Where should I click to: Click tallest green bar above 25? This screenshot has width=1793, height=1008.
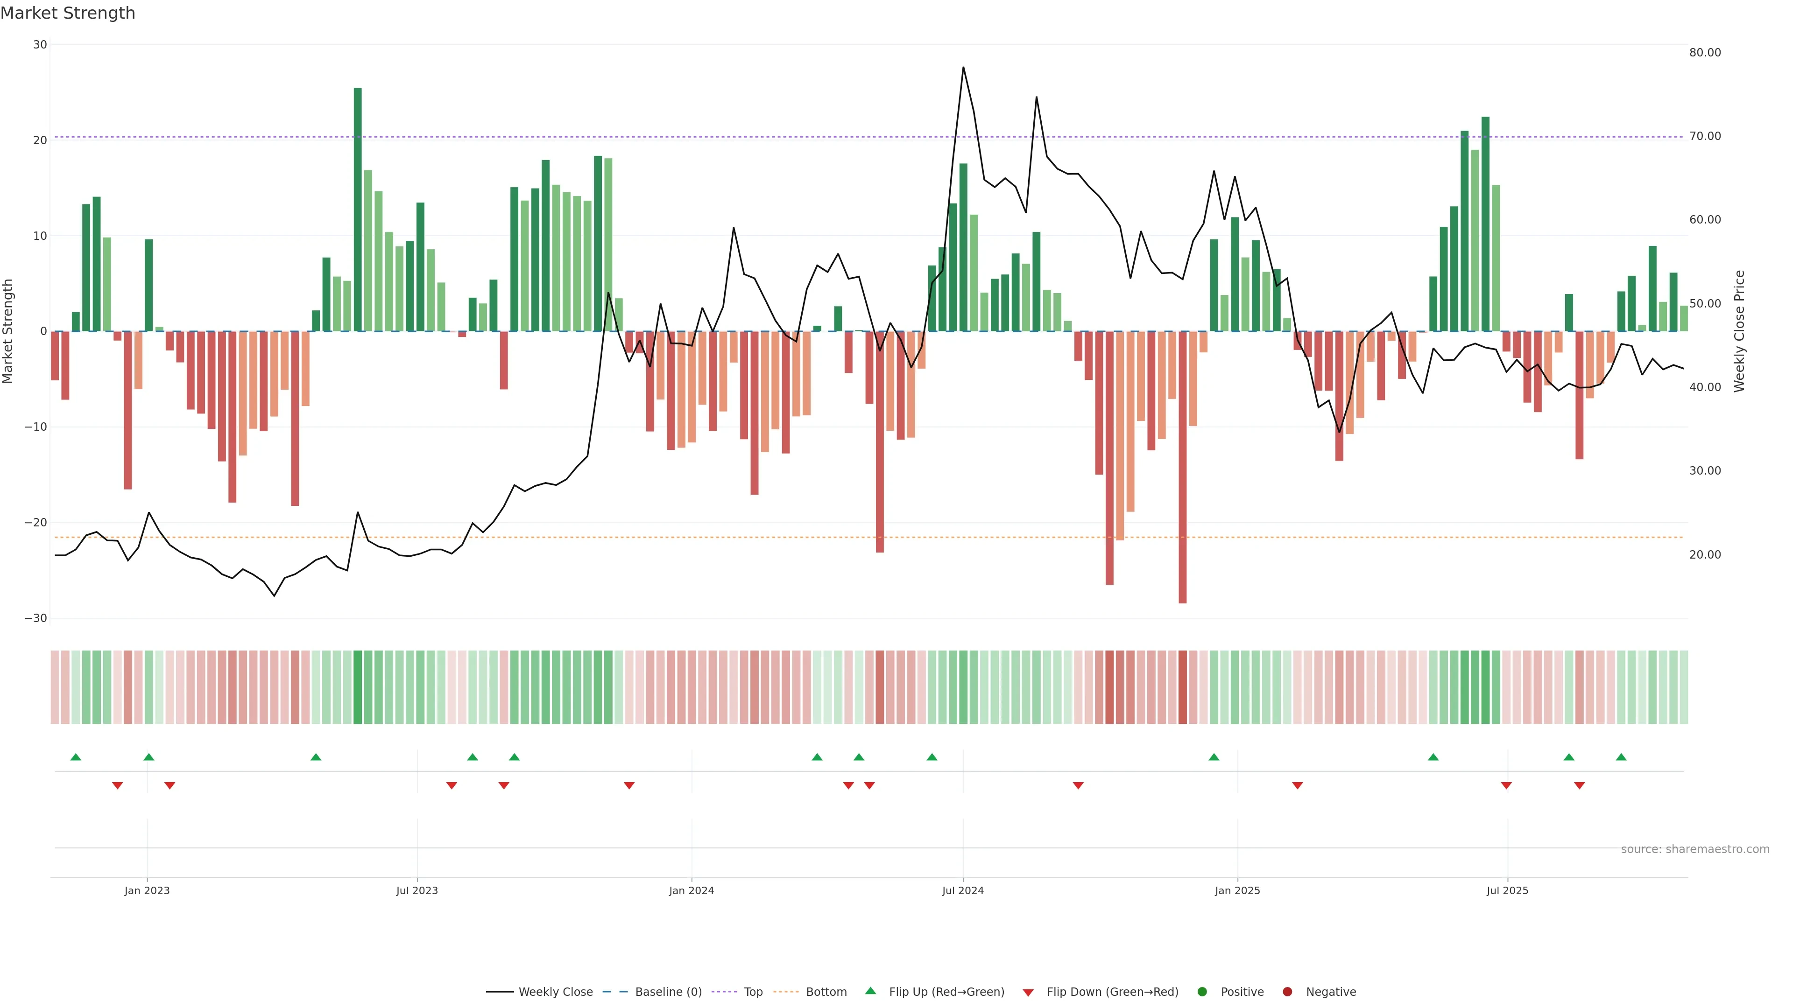pos(358,209)
